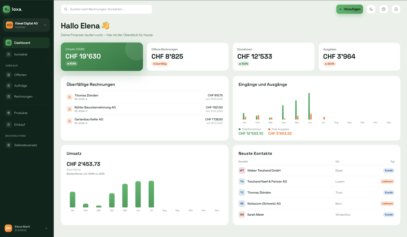
Task: Expand the Elena Marti user menu chevron
Action: [46, 228]
